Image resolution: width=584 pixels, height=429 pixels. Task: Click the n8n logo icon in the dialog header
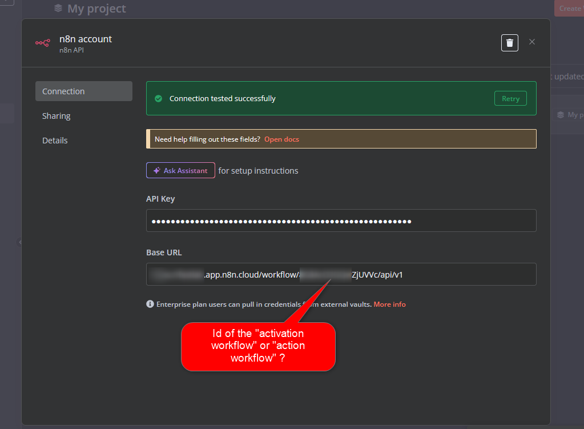(42, 43)
